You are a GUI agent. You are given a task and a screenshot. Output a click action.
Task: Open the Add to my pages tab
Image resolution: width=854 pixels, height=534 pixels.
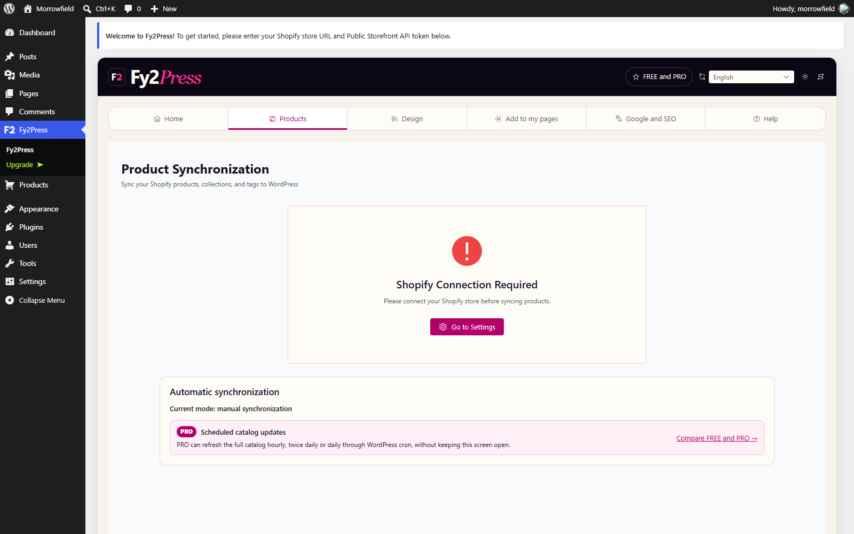(x=526, y=119)
